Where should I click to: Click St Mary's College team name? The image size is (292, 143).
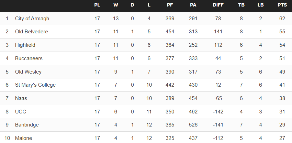pyautogui.click(x=35, y=85)
